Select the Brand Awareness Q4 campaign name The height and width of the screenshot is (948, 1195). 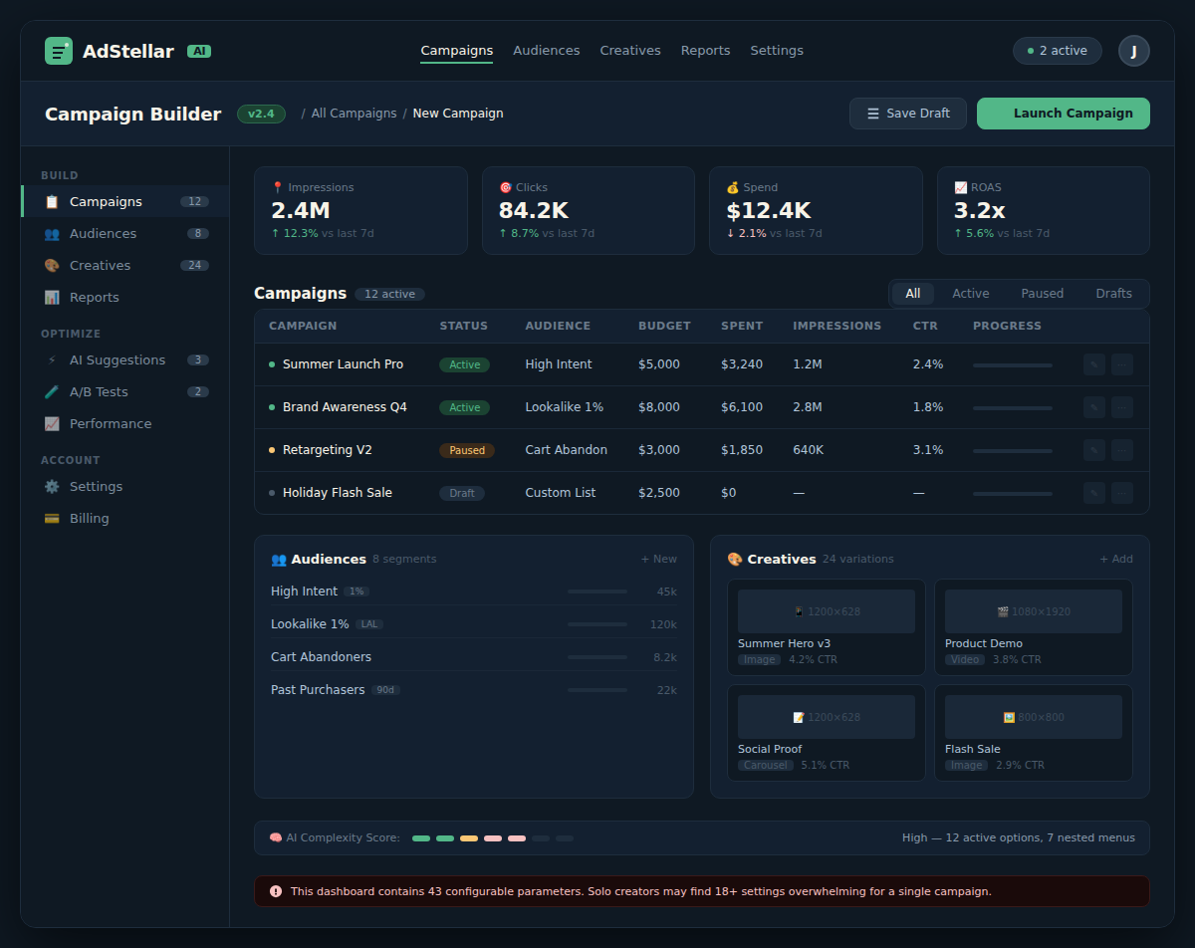pos(345,407)
